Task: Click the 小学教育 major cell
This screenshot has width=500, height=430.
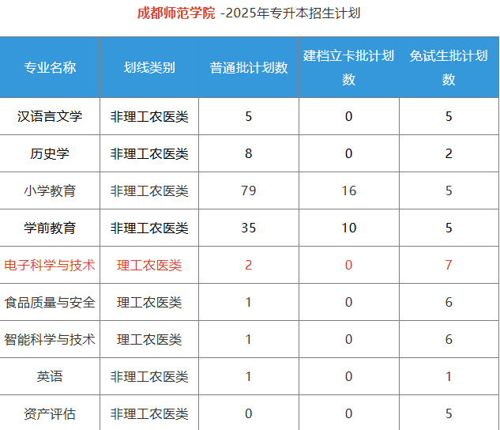Action: tap(50, 190)
